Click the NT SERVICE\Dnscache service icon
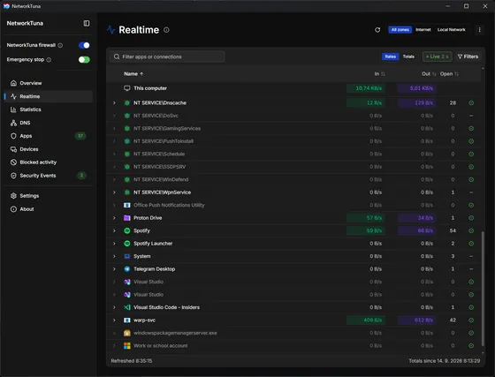Viewport: 495px width, 377px height. click(127, 102)
